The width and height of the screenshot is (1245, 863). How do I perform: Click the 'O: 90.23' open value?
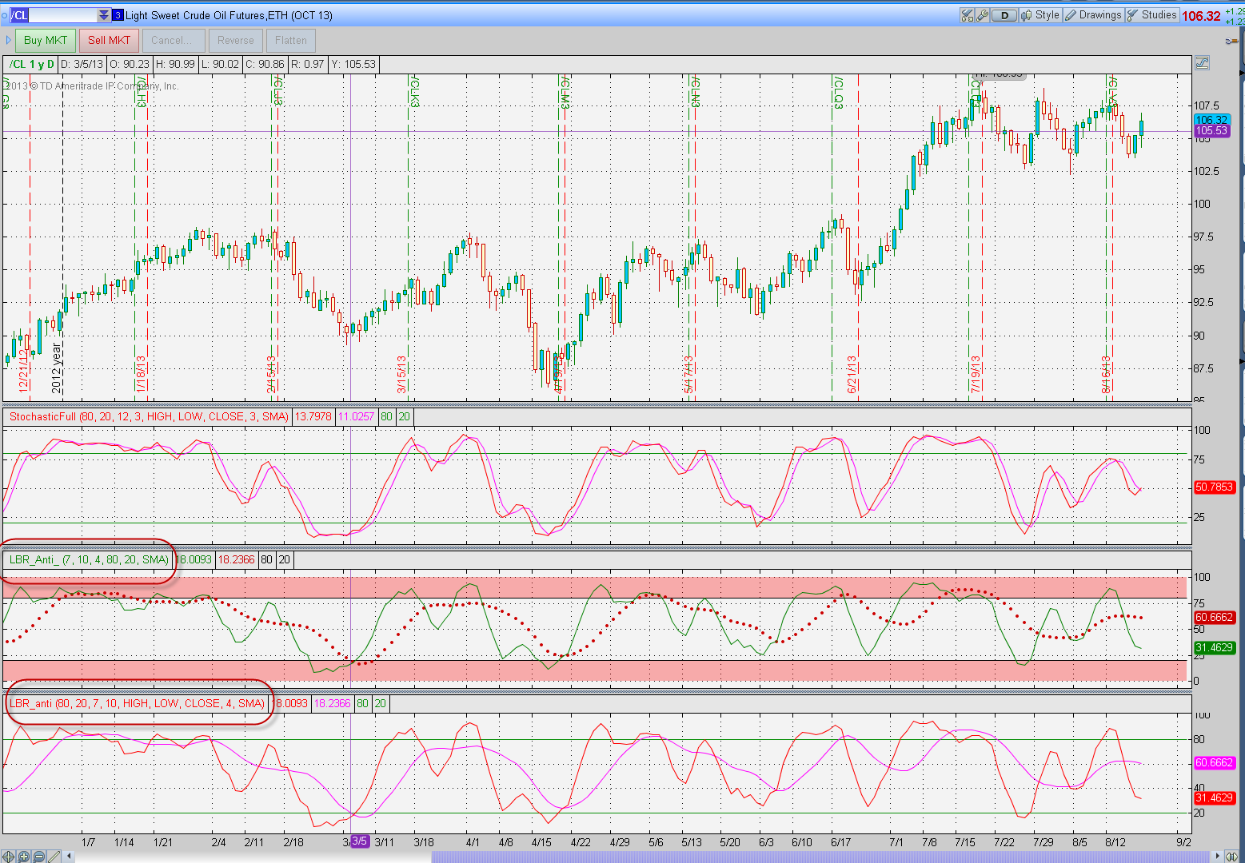(x=130, y=65)
